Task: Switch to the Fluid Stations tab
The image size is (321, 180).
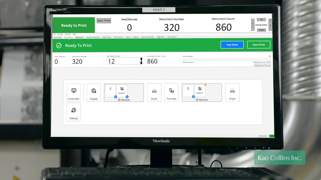Action: click(x=172, y=37)
